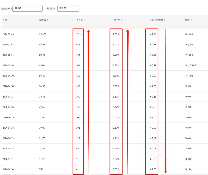Select the date cell 2020-04-27
Screen dimensions: 208x175
point(8,97)
